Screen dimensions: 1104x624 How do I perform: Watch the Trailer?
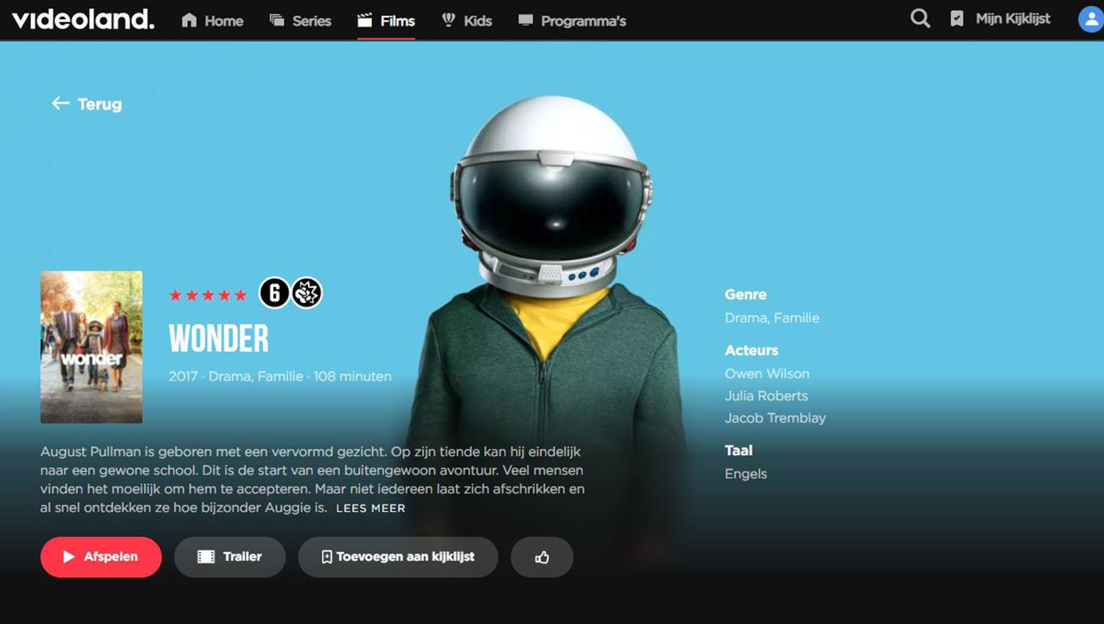[230, 557]
